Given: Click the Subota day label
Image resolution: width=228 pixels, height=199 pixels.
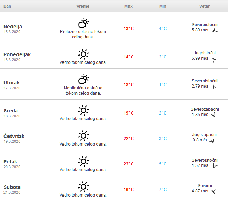Looking at the screenshot, I should coord(12,187).
